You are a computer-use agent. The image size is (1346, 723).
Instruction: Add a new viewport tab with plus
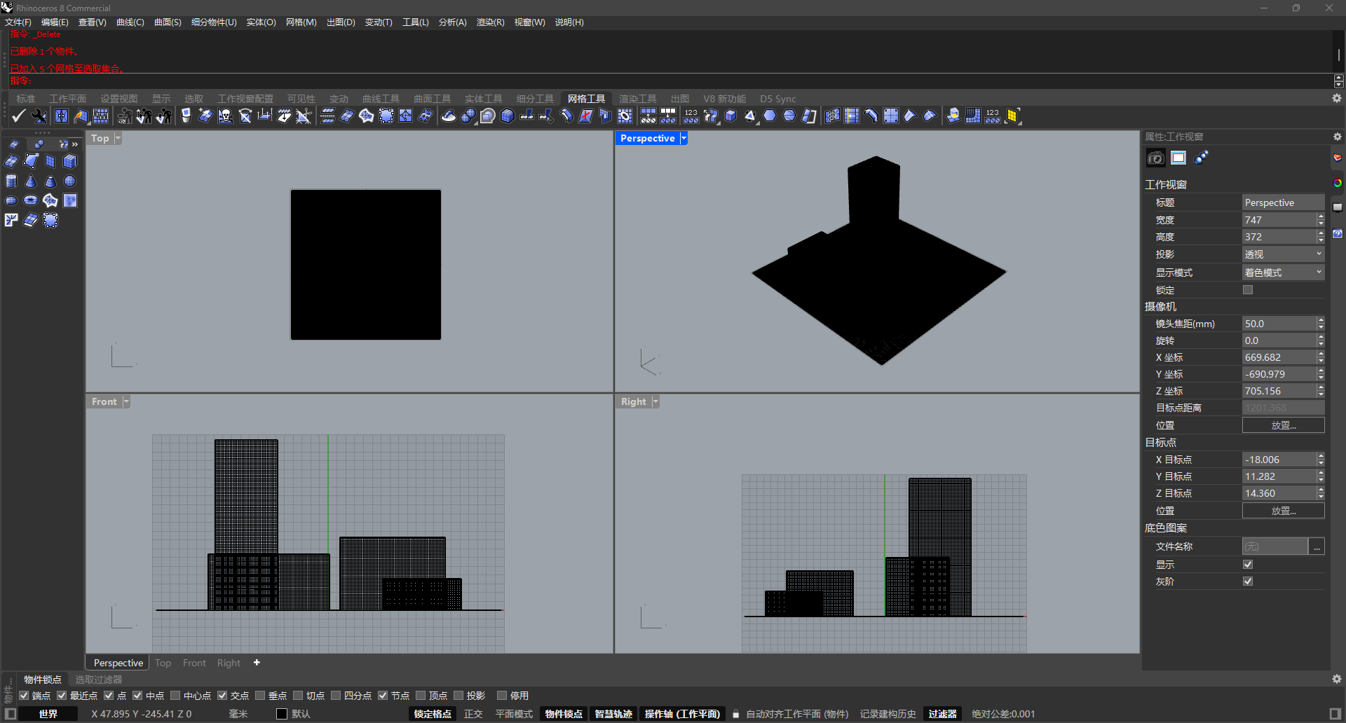click(x=257, y=662)
